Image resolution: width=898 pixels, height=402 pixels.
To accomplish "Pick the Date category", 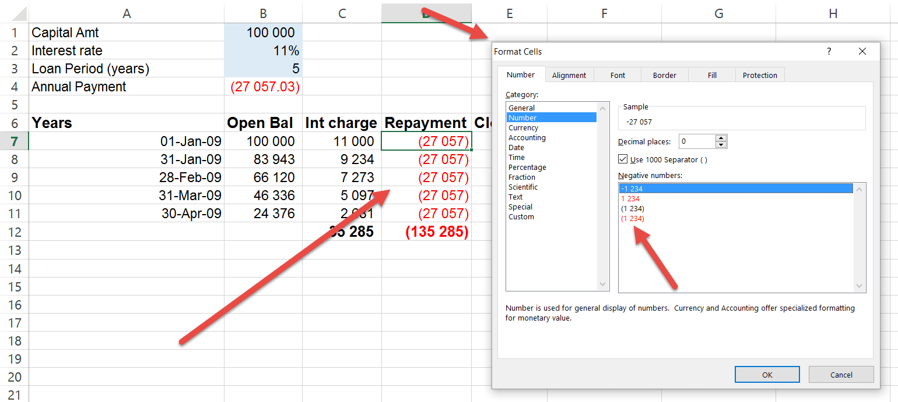I will tap(551, 147).
